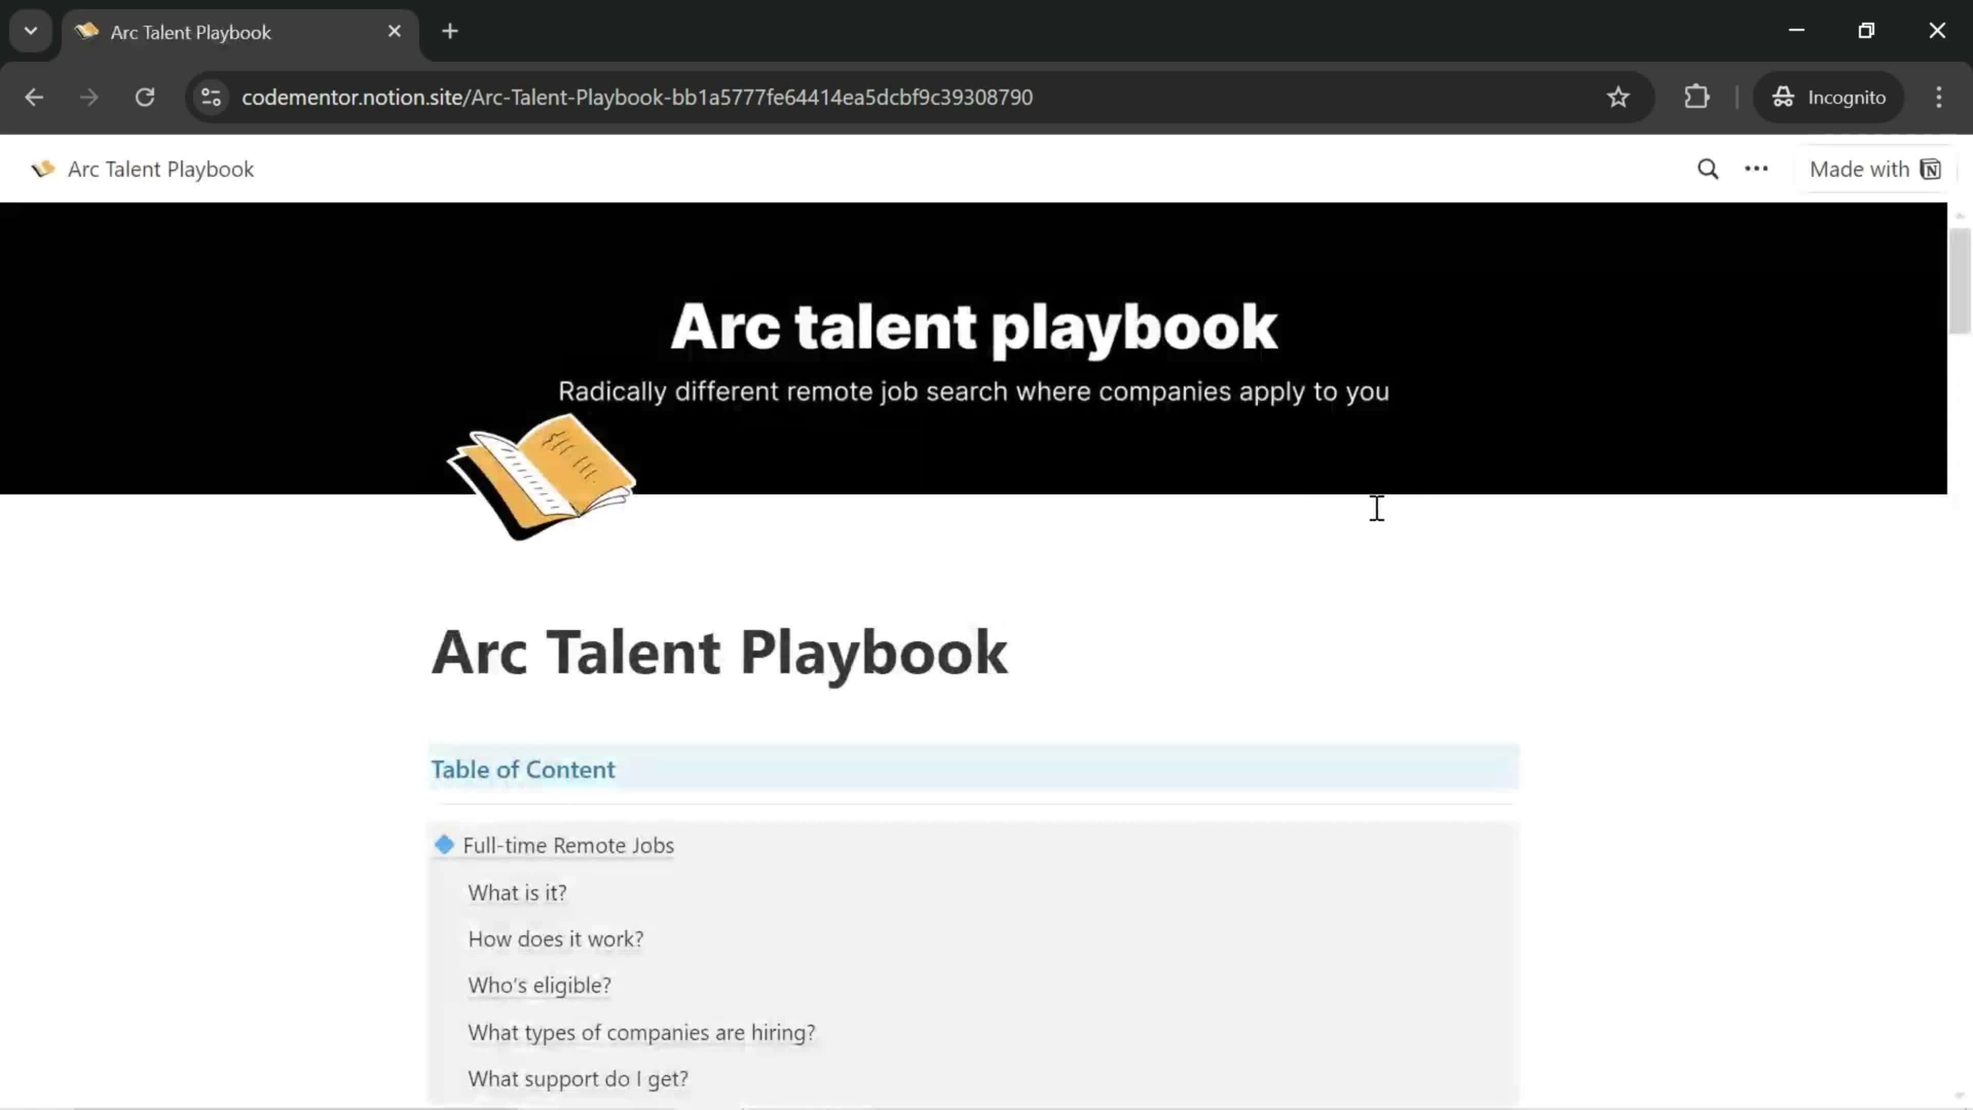Click the 'What is it?' table of content link
Image resolution: width=1973 pixels, height=1110 pixels.
tap(517, 892)
